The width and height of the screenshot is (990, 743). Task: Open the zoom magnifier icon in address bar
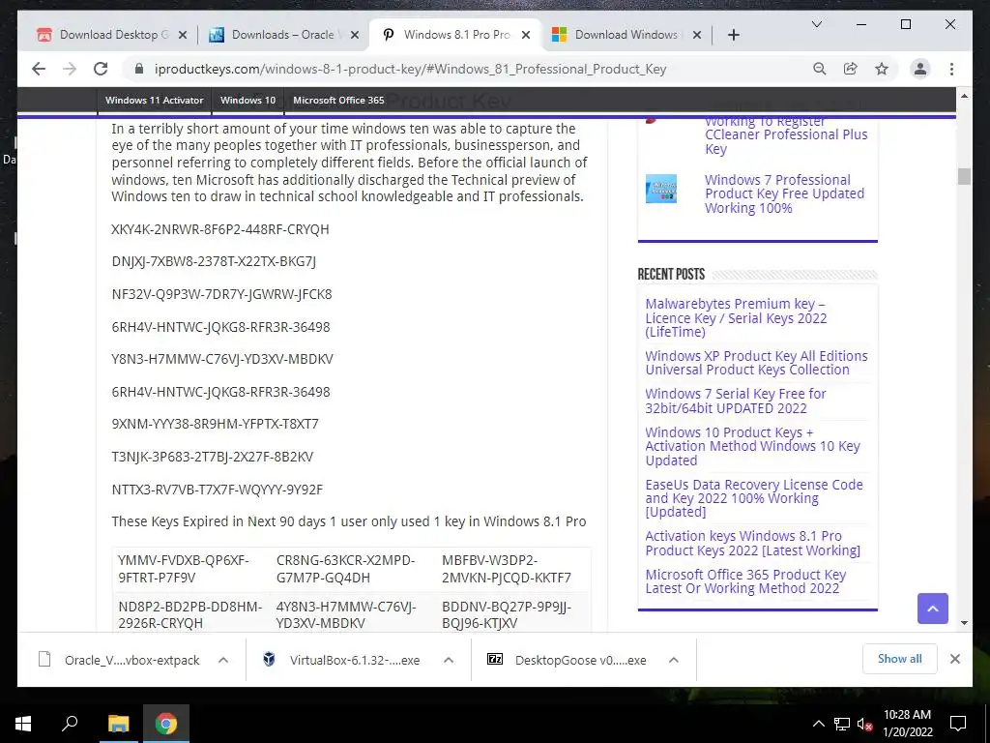820,69
